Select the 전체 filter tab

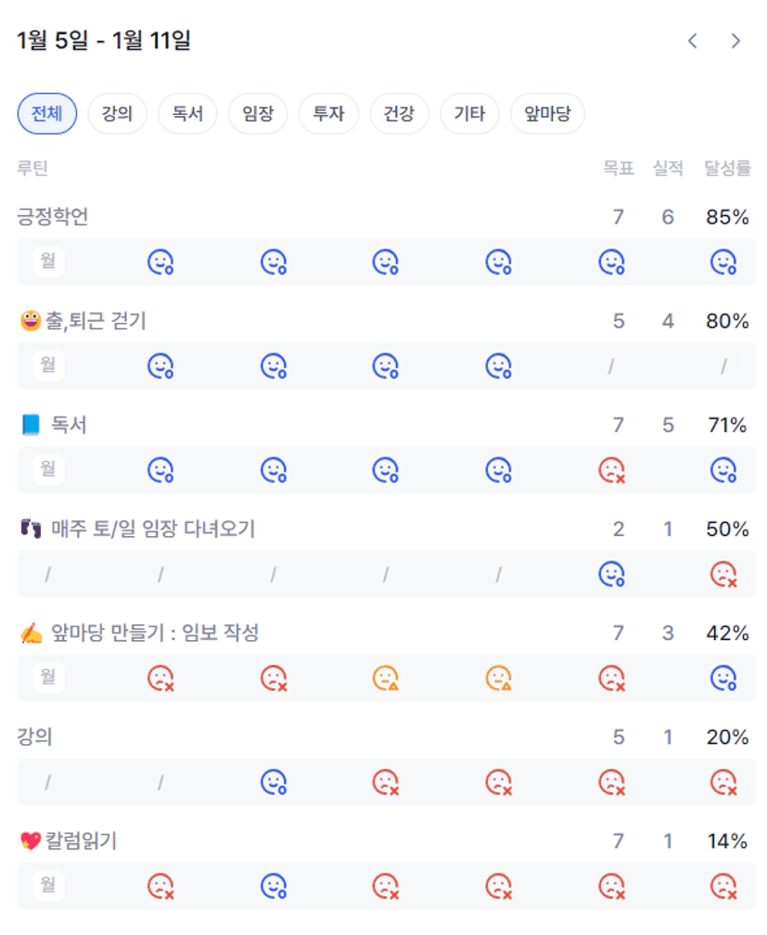coord(47,114)
